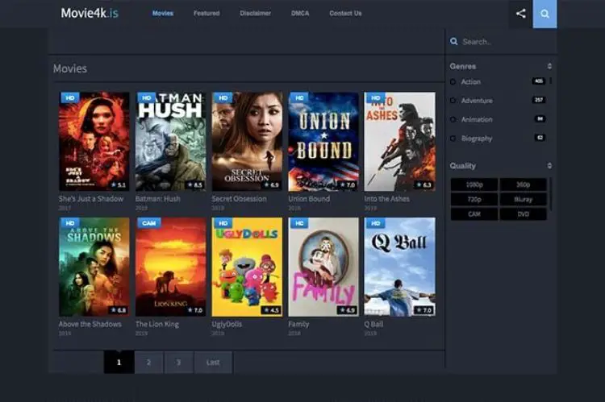
Task: Filter by 1080p quality
Action: click(474, 184)
